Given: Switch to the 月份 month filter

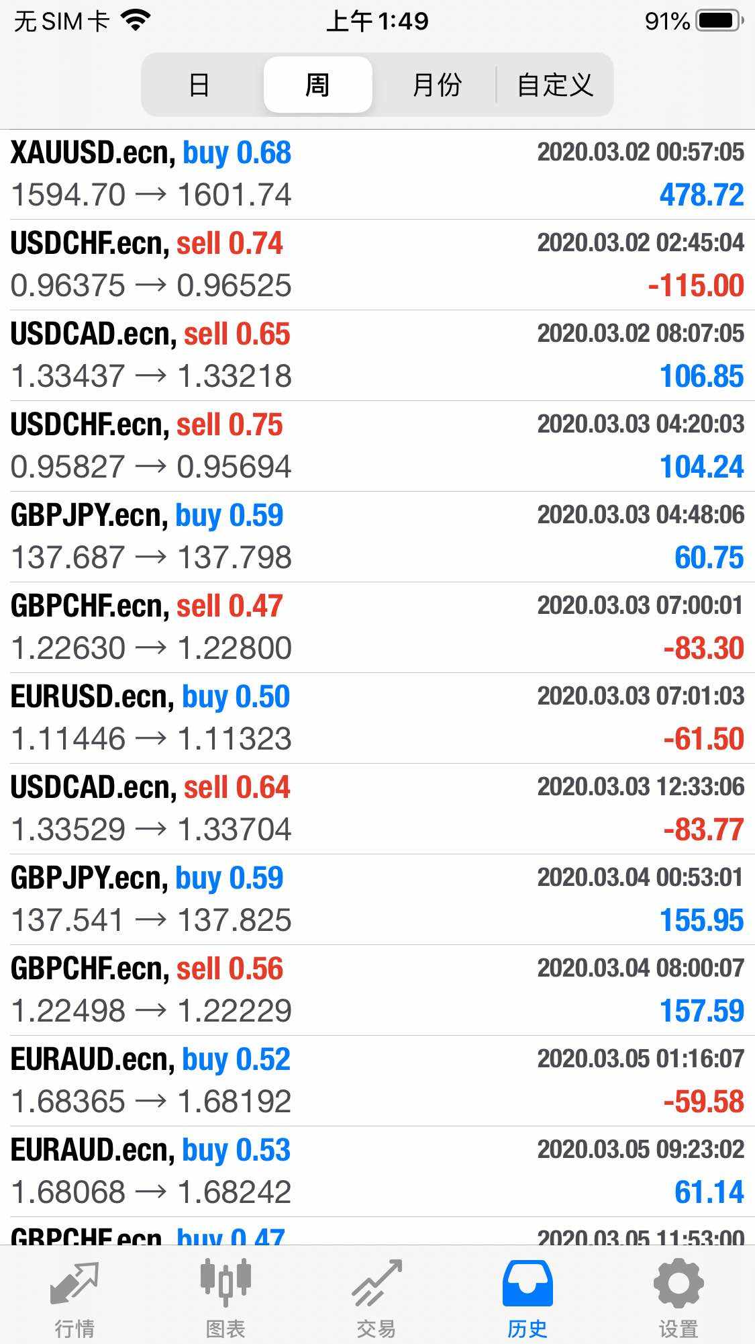Looking at the screenshot, I should 437,85.
